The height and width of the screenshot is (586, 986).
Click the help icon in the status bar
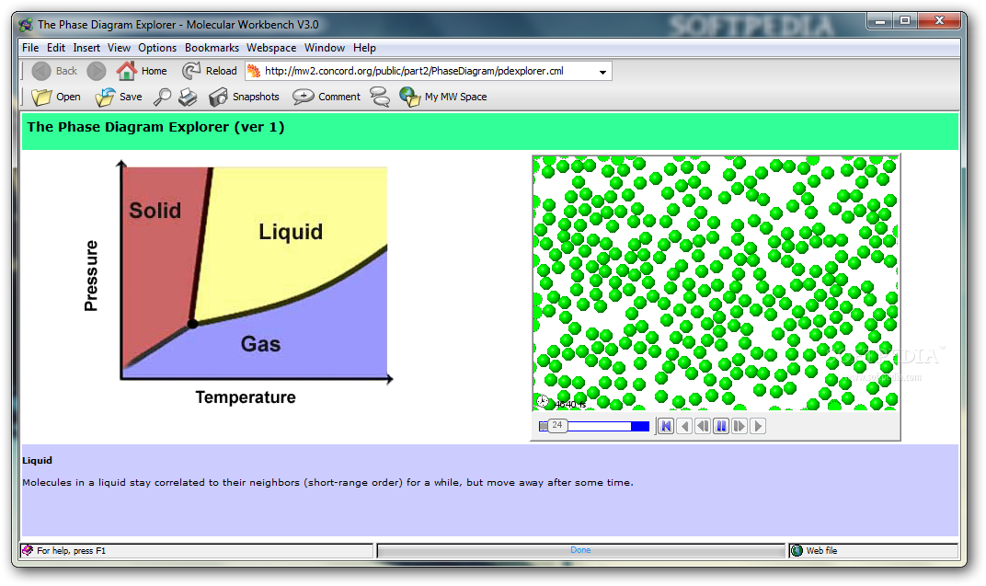pos(28,550)
